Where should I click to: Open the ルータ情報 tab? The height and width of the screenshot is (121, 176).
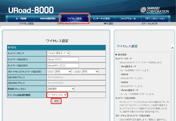point(21,19)
